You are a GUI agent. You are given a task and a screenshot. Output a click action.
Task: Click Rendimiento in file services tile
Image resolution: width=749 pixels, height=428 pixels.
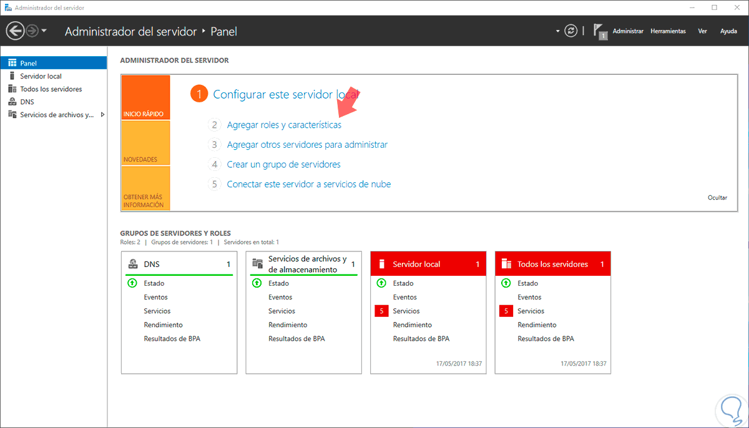288,324
